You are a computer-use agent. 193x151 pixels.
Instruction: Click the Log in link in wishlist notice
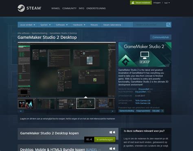[x=23, y=119]
